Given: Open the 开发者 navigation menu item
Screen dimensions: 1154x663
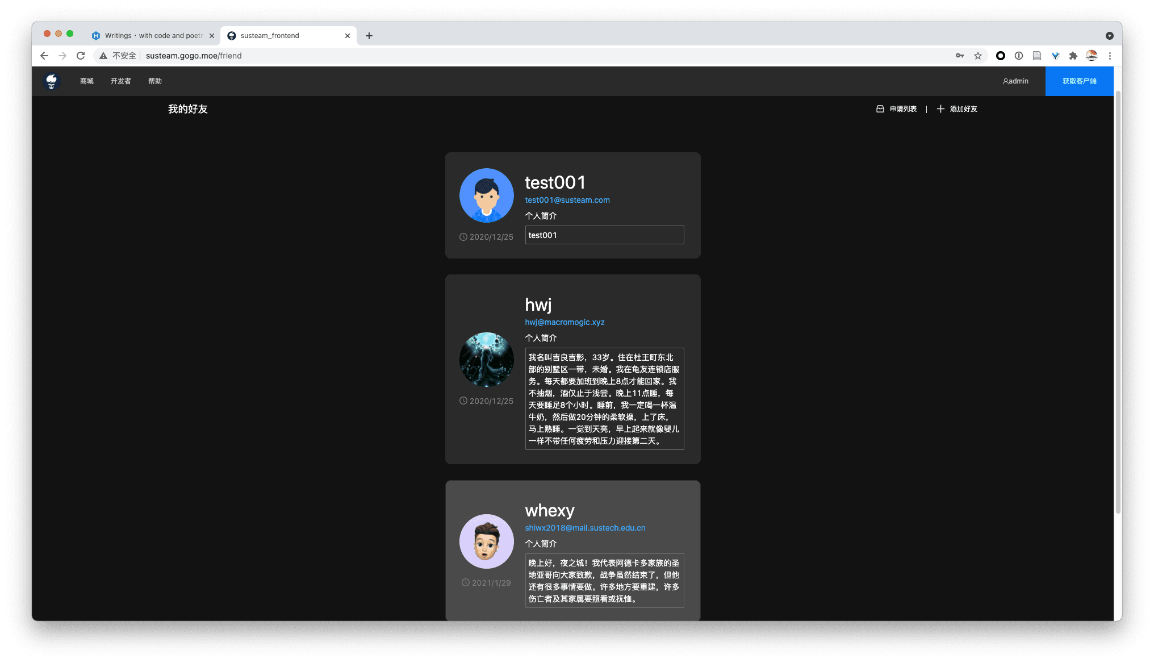Looking at the screenshot, I should point(120,81).
